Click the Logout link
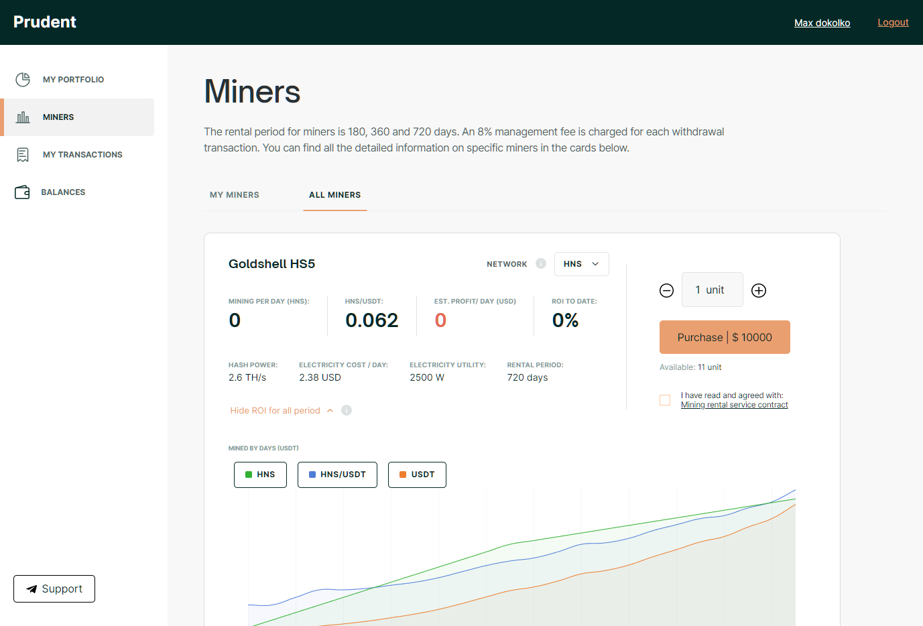The image size is (923, 626). 893,22
